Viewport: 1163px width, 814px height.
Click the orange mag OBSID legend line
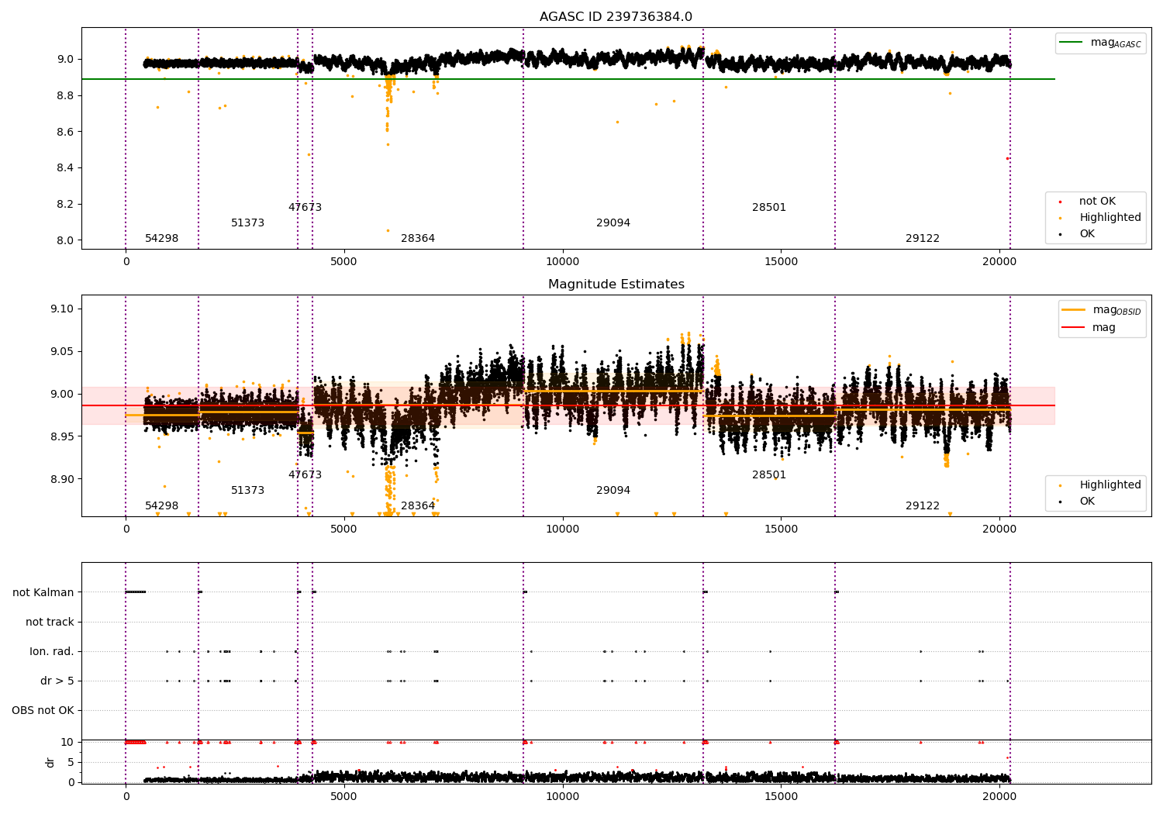(1075, 310)
